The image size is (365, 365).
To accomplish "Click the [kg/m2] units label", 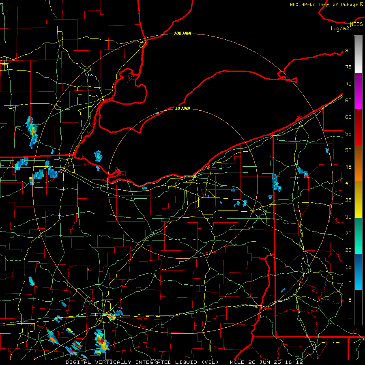I will [341, 28].
